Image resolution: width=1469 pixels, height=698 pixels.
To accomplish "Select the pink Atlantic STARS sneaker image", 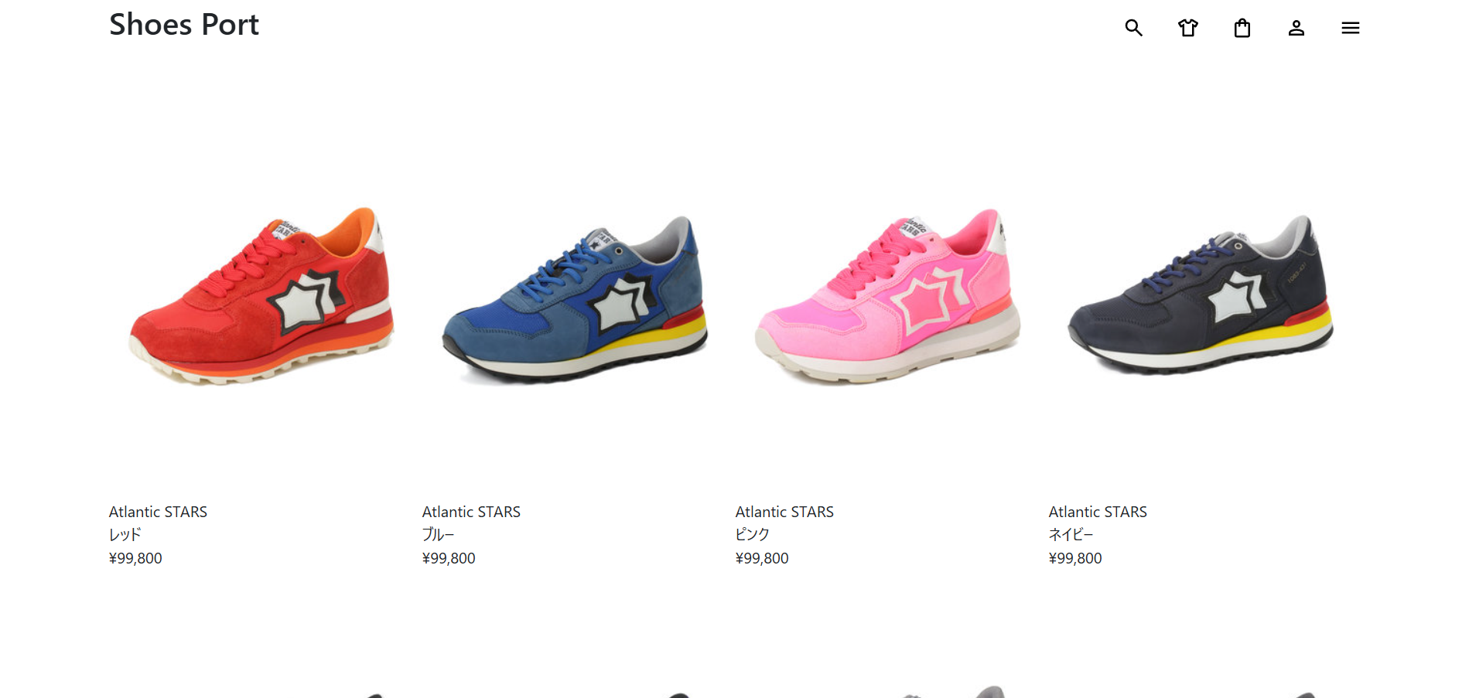I will pyautogui.click(x=888, y=296).
